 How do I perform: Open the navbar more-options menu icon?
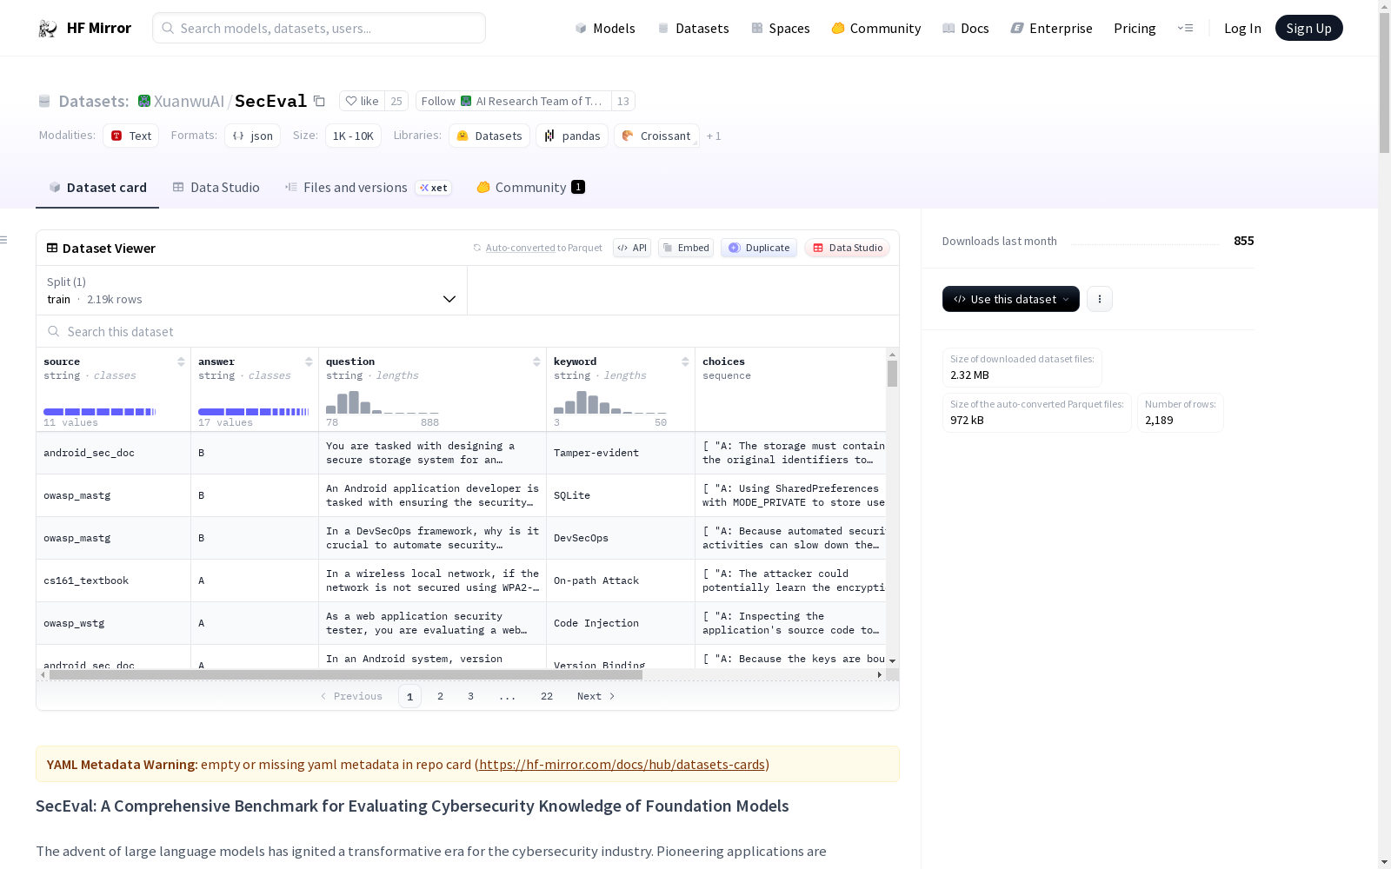[x=1185, y=29]
